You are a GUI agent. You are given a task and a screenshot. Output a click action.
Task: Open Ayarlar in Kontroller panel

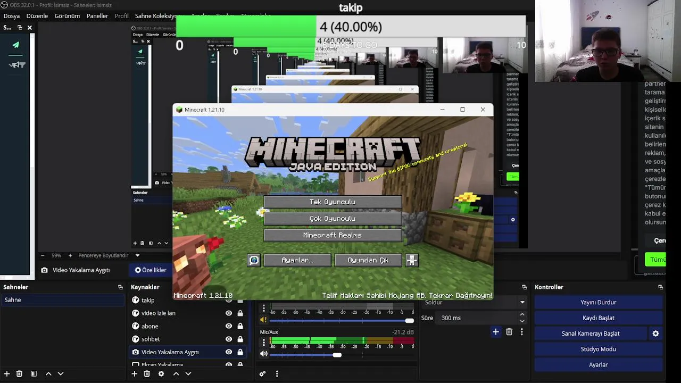click(599, 365)
